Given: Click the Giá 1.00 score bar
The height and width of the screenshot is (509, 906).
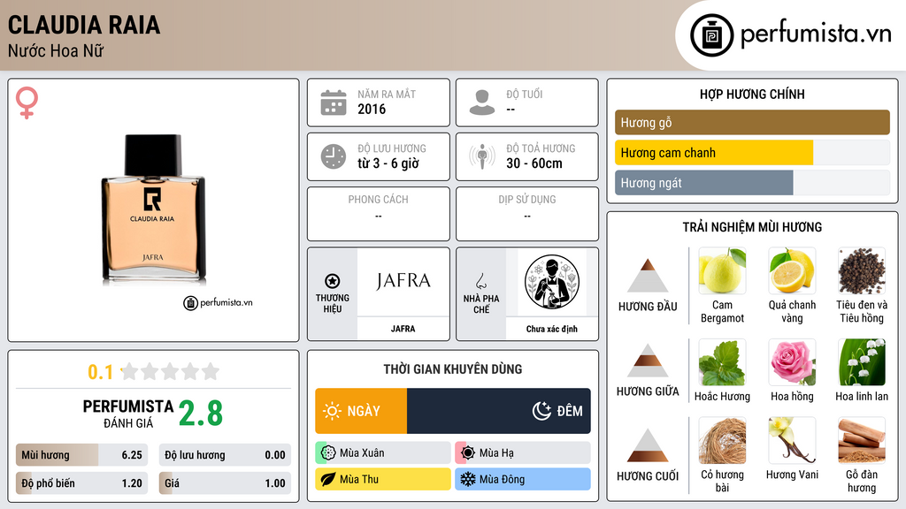Looking at the screenshot, I should pyautogui.click(x=225, y=483).
